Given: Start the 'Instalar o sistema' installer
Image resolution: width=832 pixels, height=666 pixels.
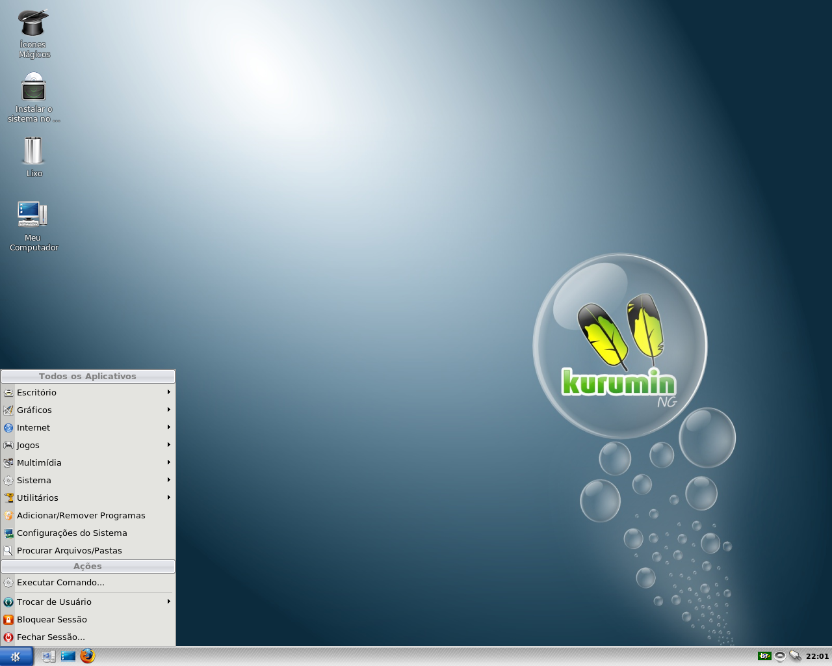Looking at the screenshot, I should click(x=33, y=87).
